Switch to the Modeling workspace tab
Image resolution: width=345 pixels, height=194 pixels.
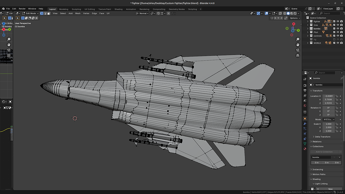[64, 9]
